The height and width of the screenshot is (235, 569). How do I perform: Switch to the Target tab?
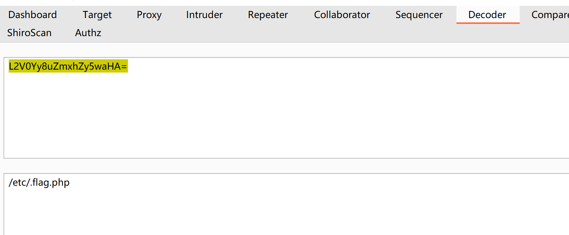point(97,15)
